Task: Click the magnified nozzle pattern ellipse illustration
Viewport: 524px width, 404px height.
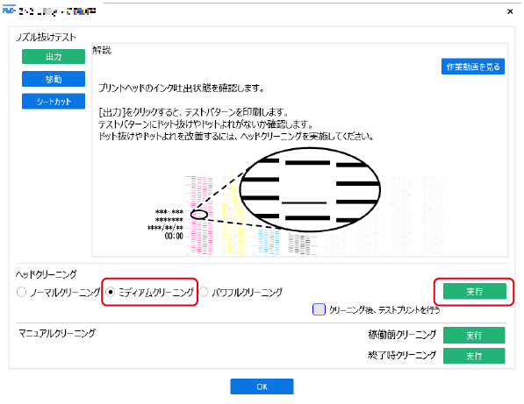Action: point(310,189)
